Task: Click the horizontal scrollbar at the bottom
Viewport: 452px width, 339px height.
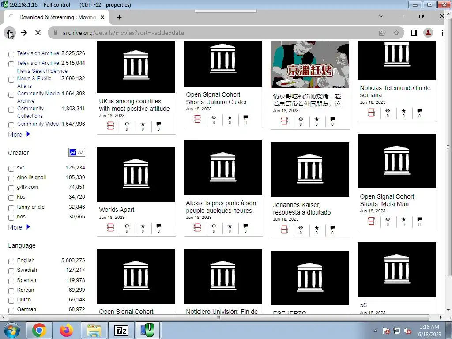Action: (218, 317)
